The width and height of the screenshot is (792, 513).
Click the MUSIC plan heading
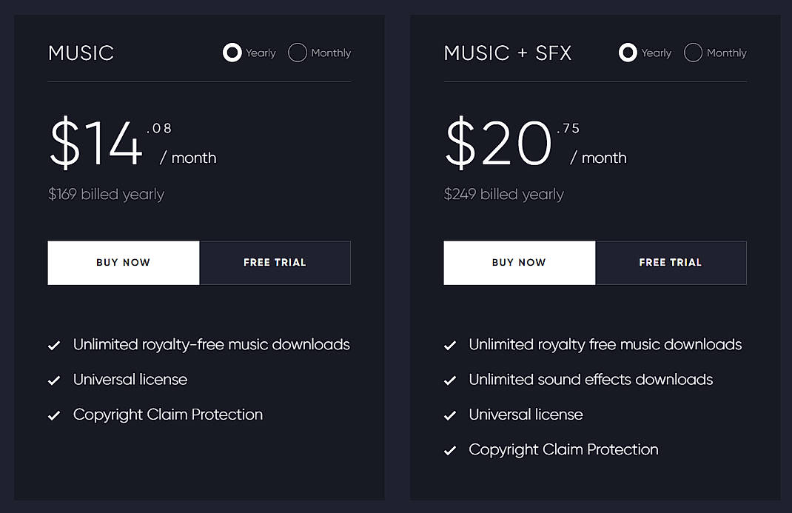tap(80, 53)
